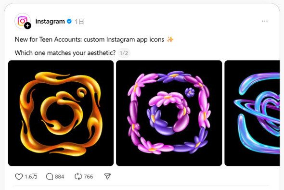Like the post with heart icon
This screenshot has height=190, width=284.
pyautogui.click(x=19, y=177)
